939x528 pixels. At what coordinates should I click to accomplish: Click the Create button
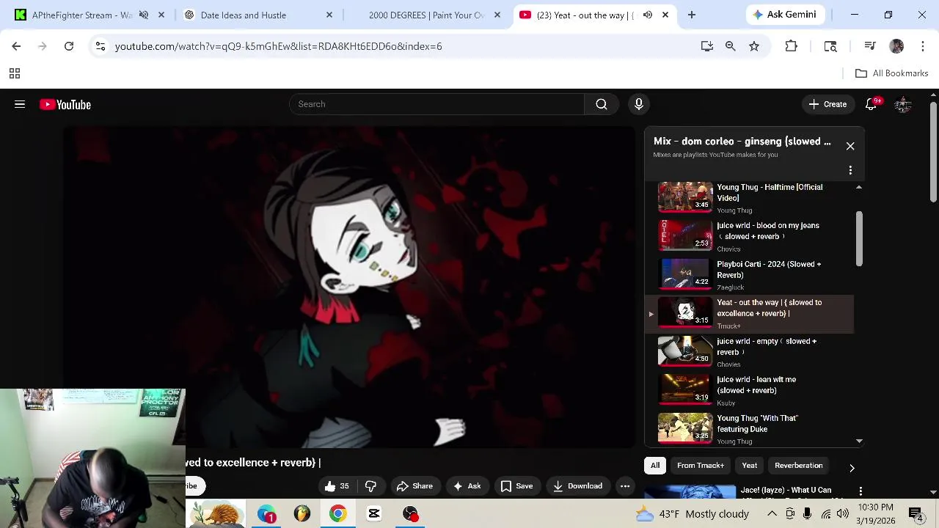827,104
